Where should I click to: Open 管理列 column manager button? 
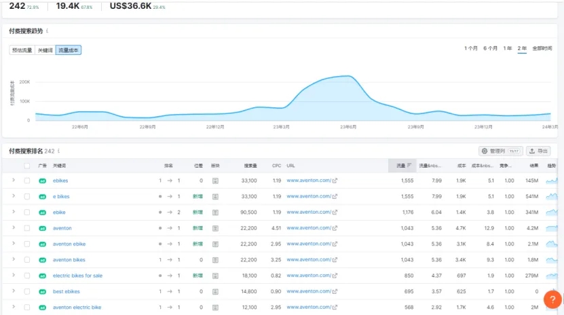tap(500, 151)
